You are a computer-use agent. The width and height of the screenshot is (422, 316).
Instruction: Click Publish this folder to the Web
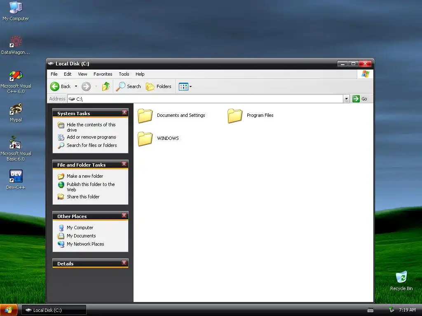pyautogui.click(x=91, y=187)
